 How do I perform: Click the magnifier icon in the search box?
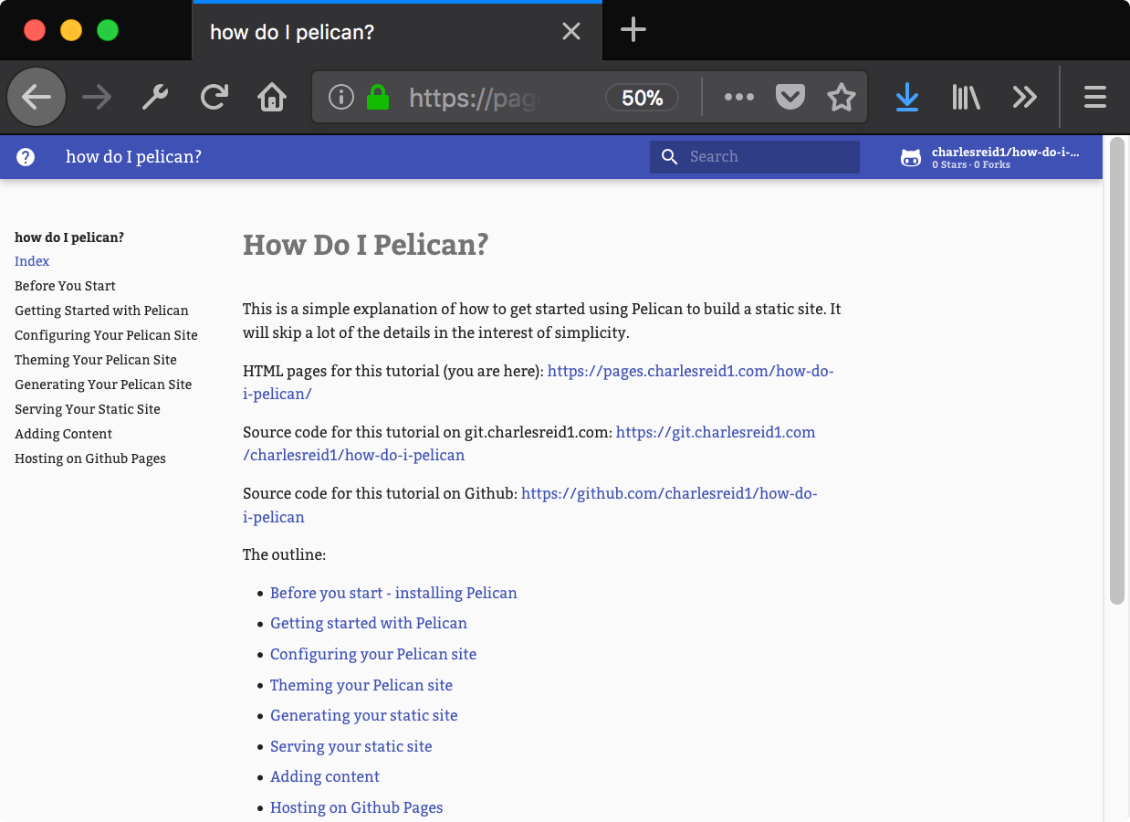pos(669,157)
